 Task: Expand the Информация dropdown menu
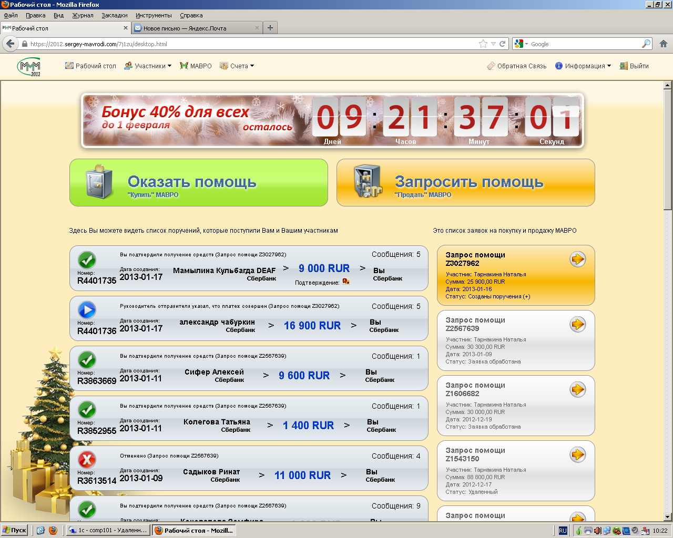pos(583,66)
